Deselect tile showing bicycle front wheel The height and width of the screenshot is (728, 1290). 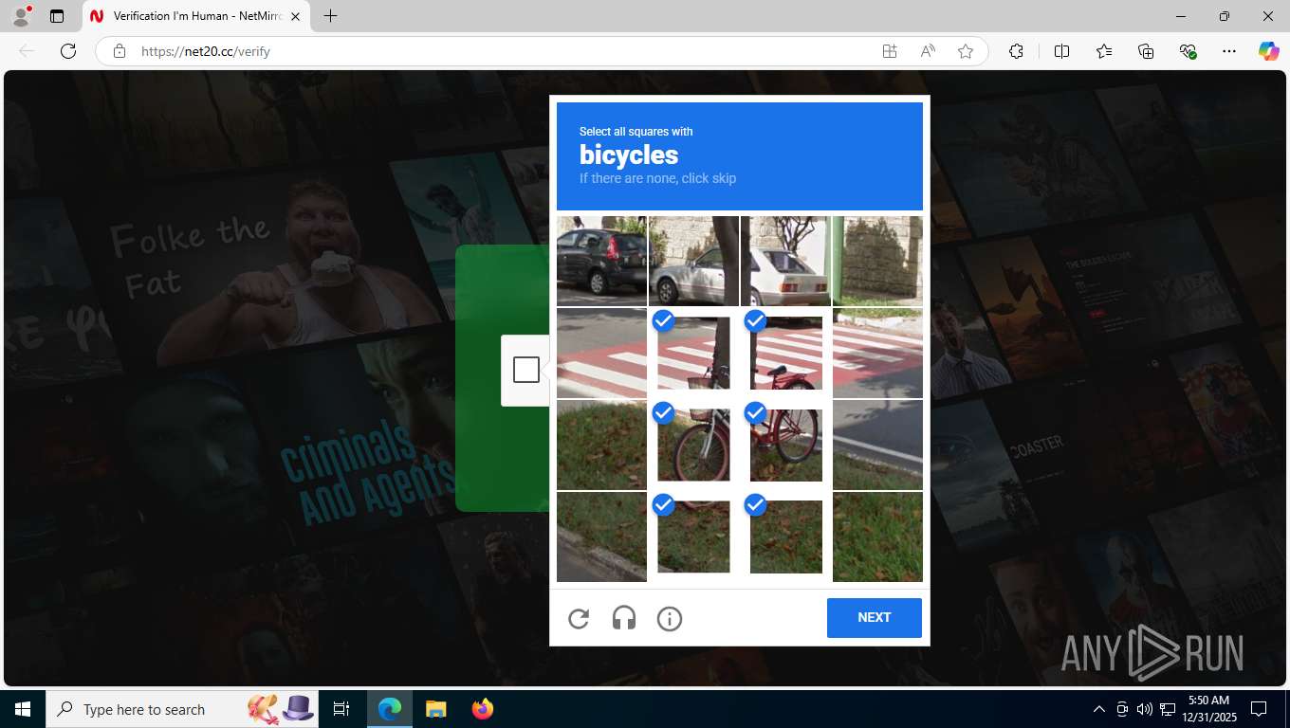click(x=693, y=445)
